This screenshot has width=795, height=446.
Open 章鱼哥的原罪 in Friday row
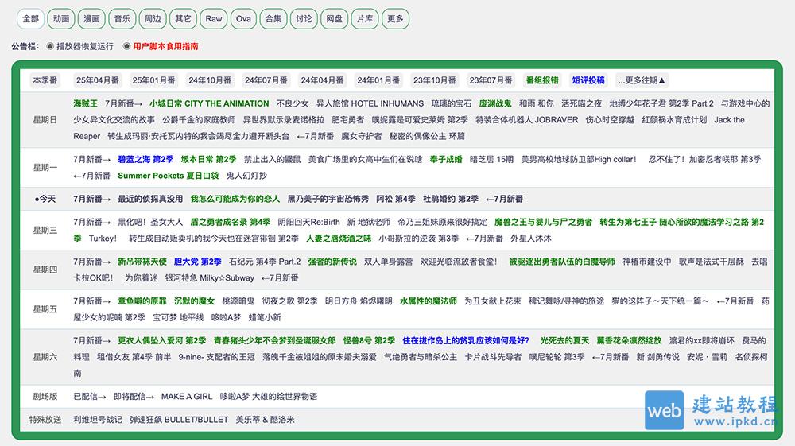point(142,301)
